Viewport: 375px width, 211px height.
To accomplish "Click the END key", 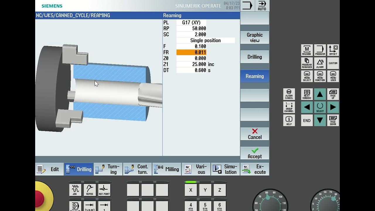I will (307, 120).
